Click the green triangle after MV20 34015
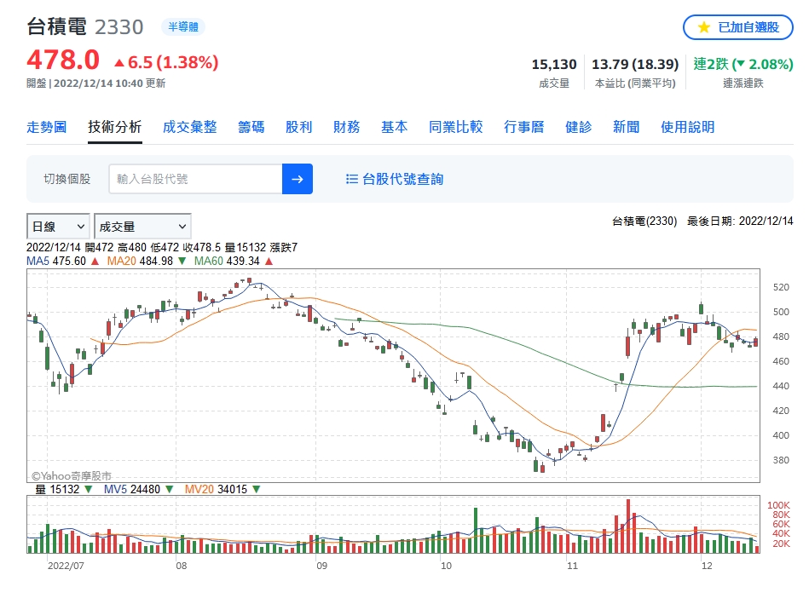 click(x=257, y=489)
